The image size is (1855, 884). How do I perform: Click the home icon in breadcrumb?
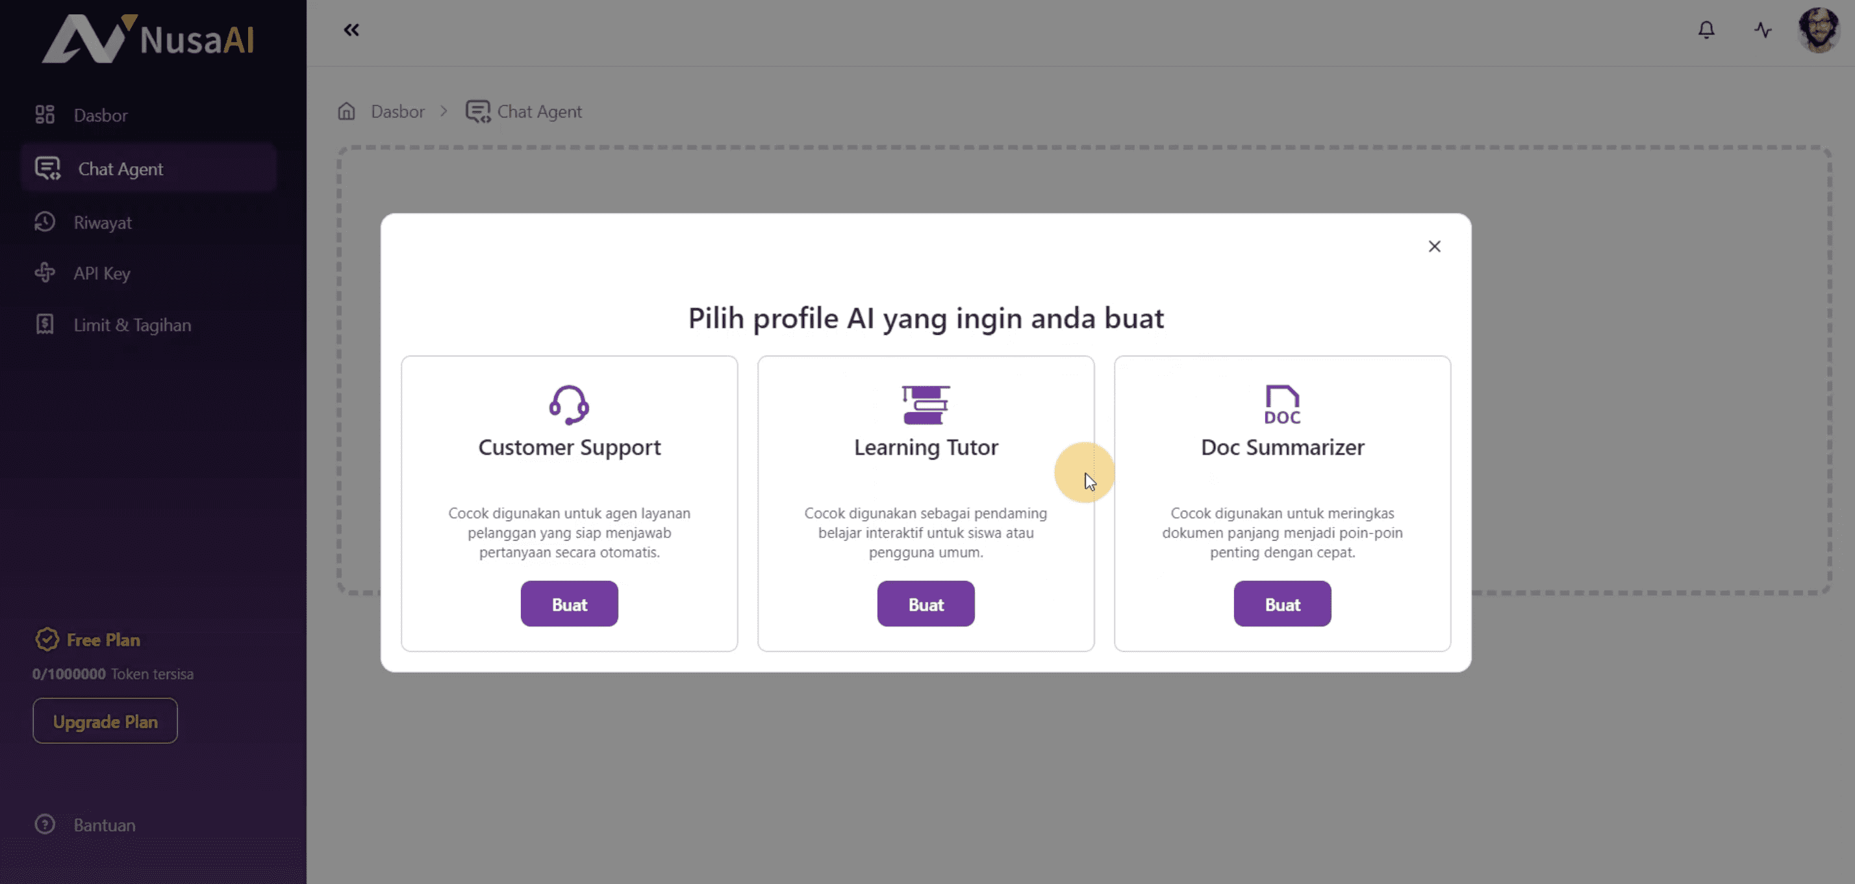(x=346, y=112)
